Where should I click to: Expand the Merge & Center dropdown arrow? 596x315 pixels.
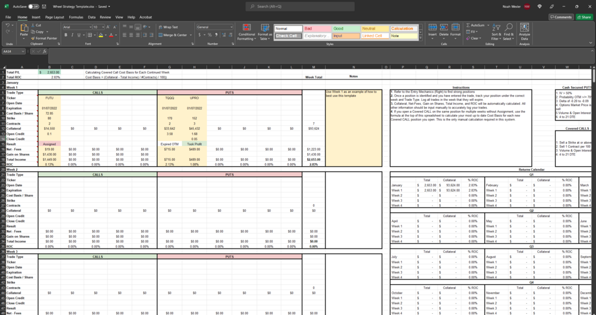191,35
